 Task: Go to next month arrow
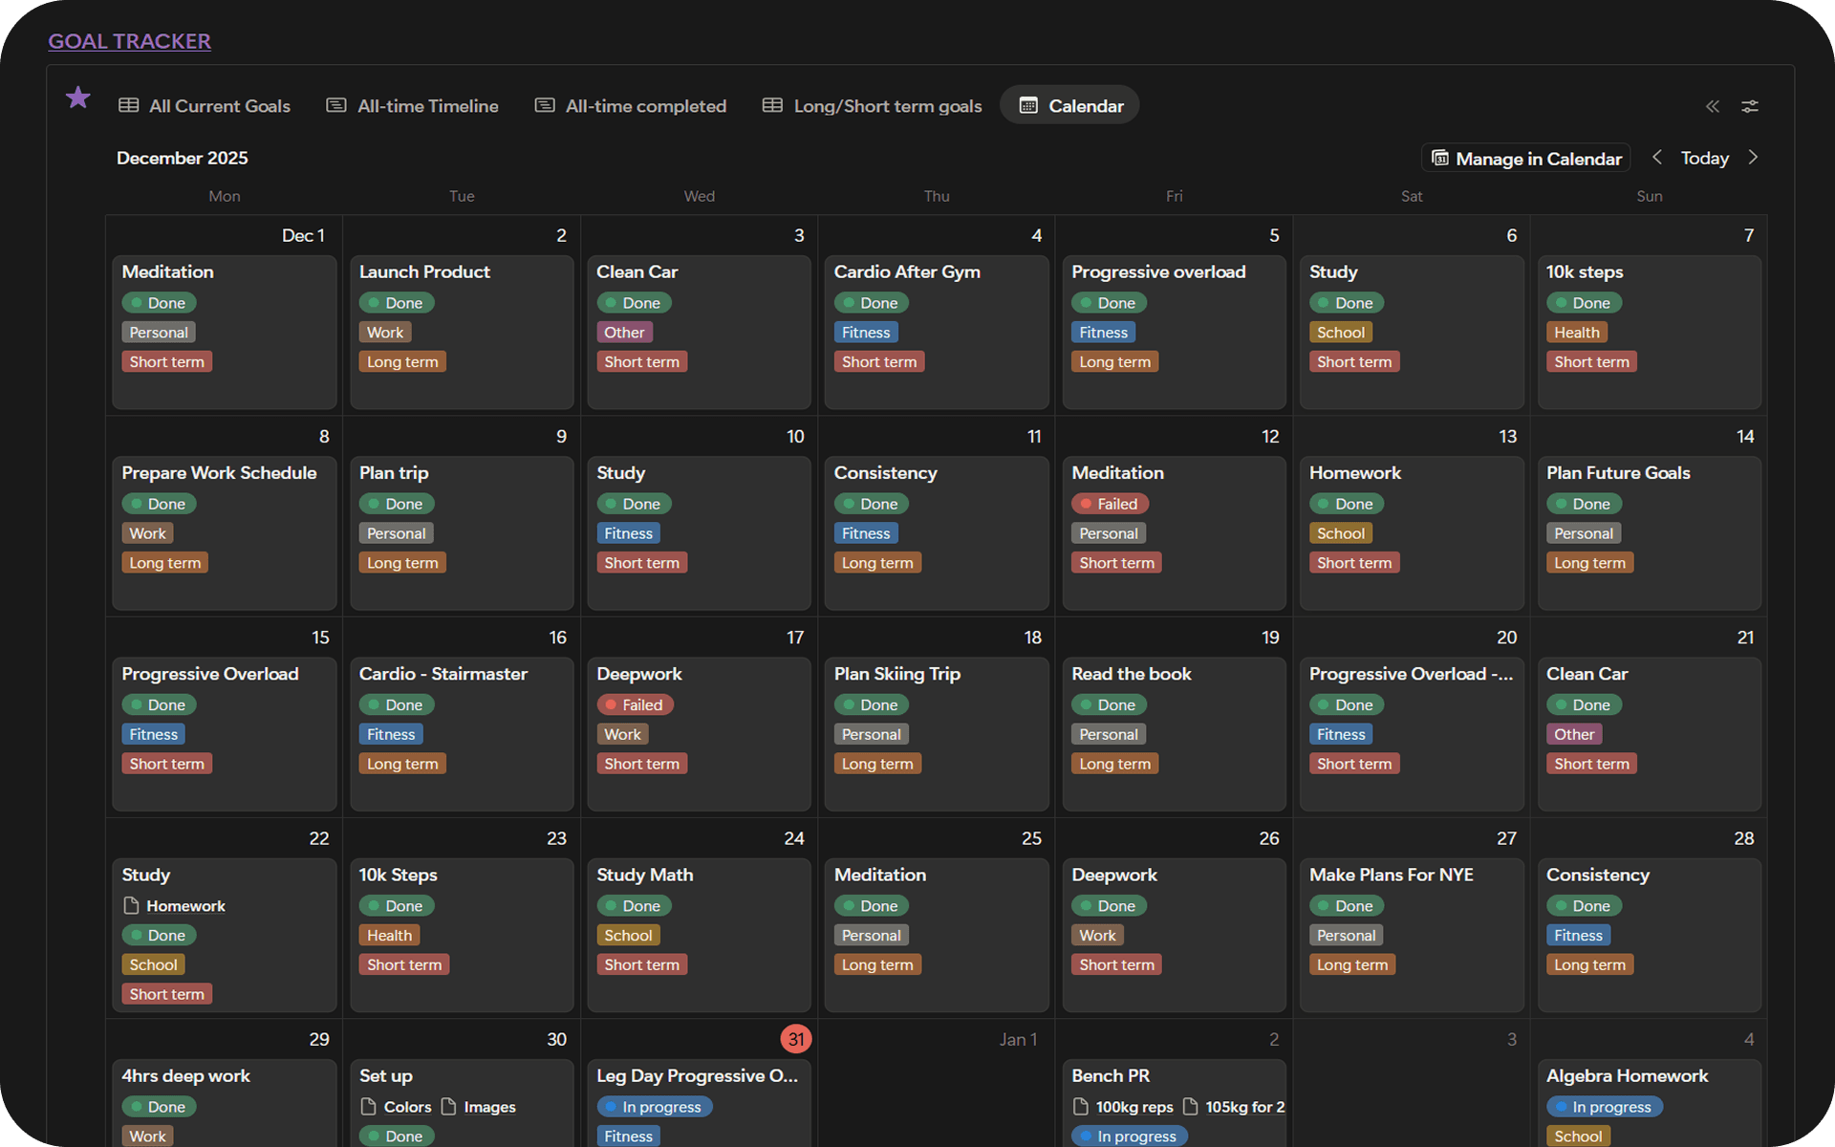(x=1753, y=158)
